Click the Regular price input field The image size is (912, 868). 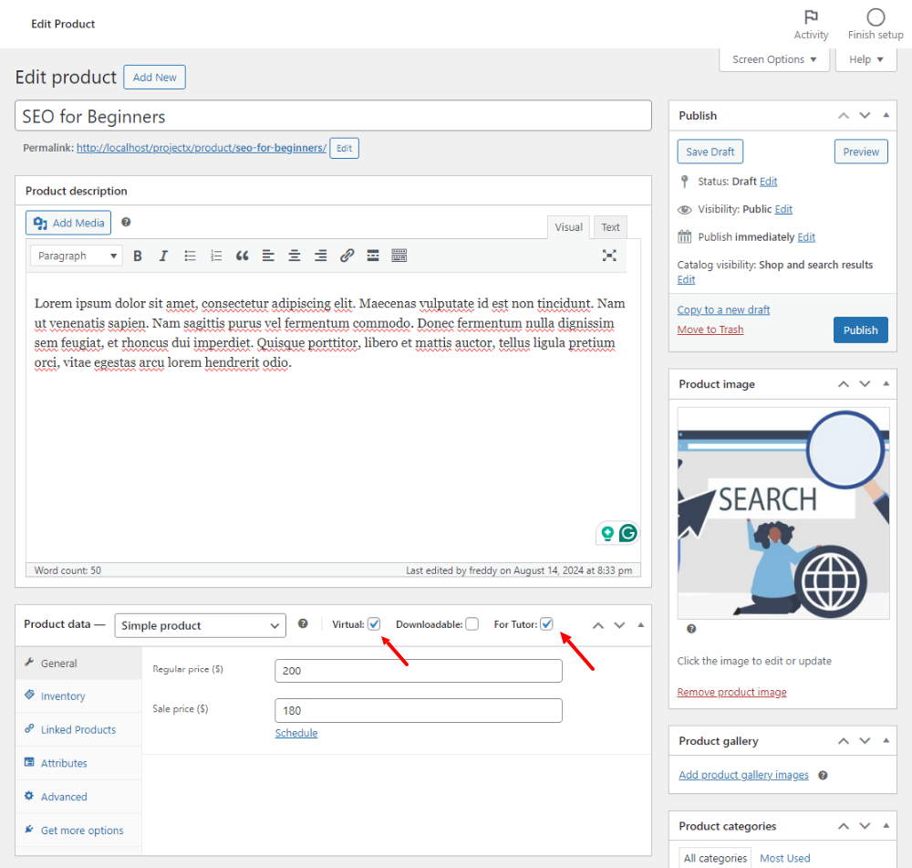[419, 671]
